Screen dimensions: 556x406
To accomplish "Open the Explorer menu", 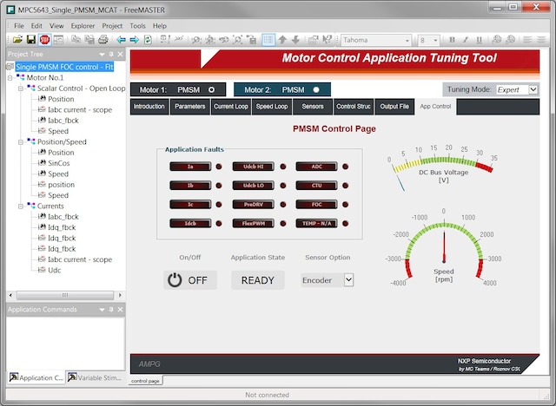I will pyautogui.click(x=83, y=26).
